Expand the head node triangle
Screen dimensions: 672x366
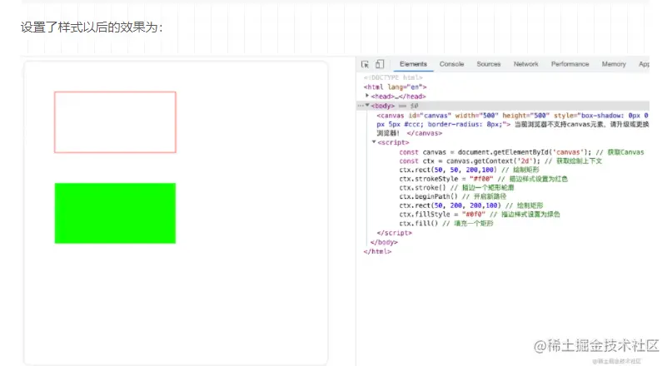point(367,96)
